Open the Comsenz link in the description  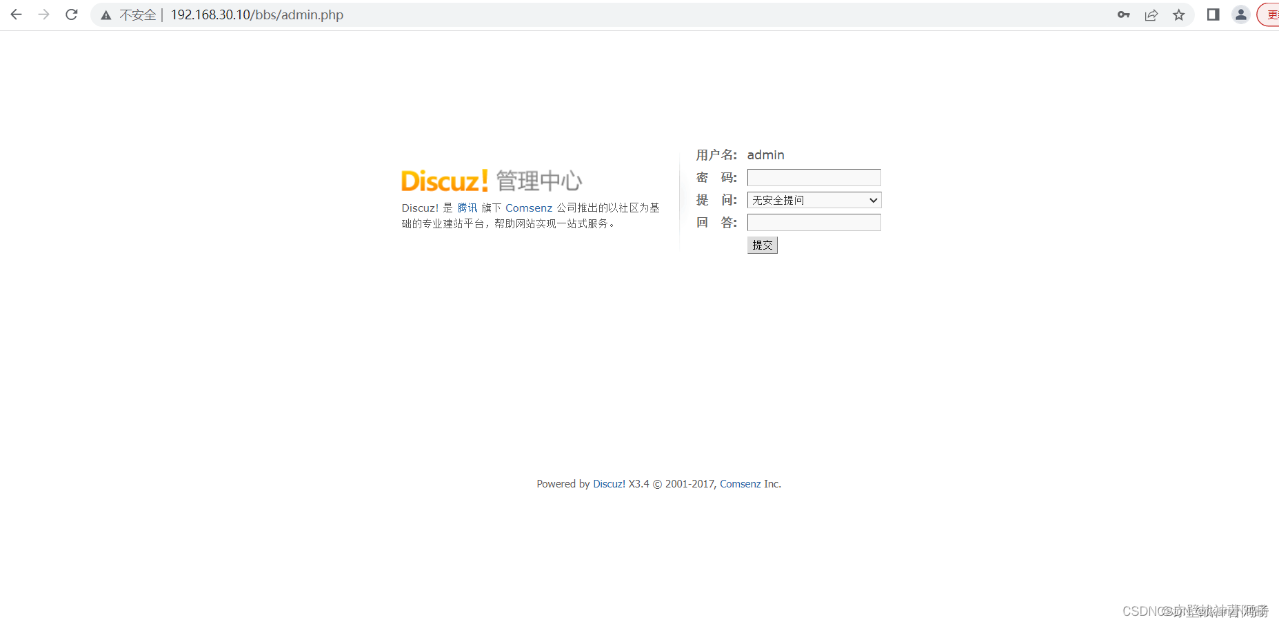tap(529, 208)
